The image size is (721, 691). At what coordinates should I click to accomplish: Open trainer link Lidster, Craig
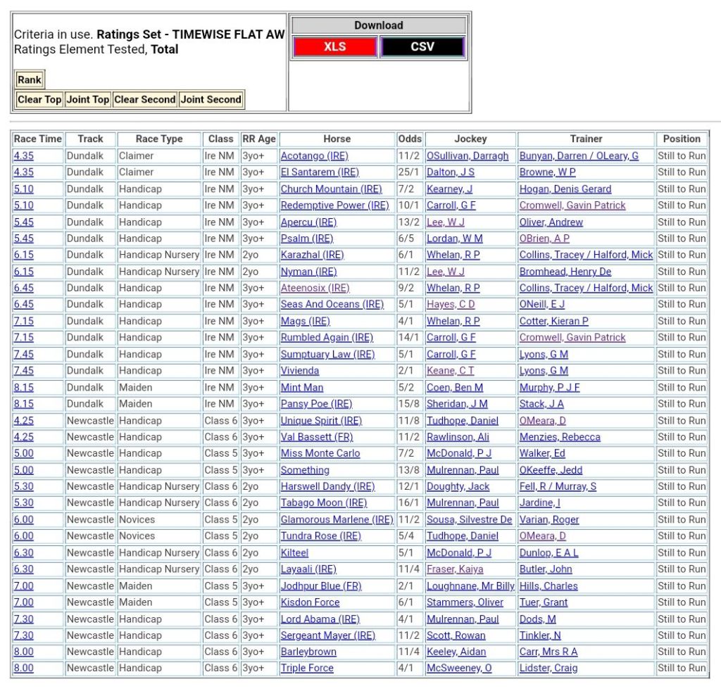[548, 668]
